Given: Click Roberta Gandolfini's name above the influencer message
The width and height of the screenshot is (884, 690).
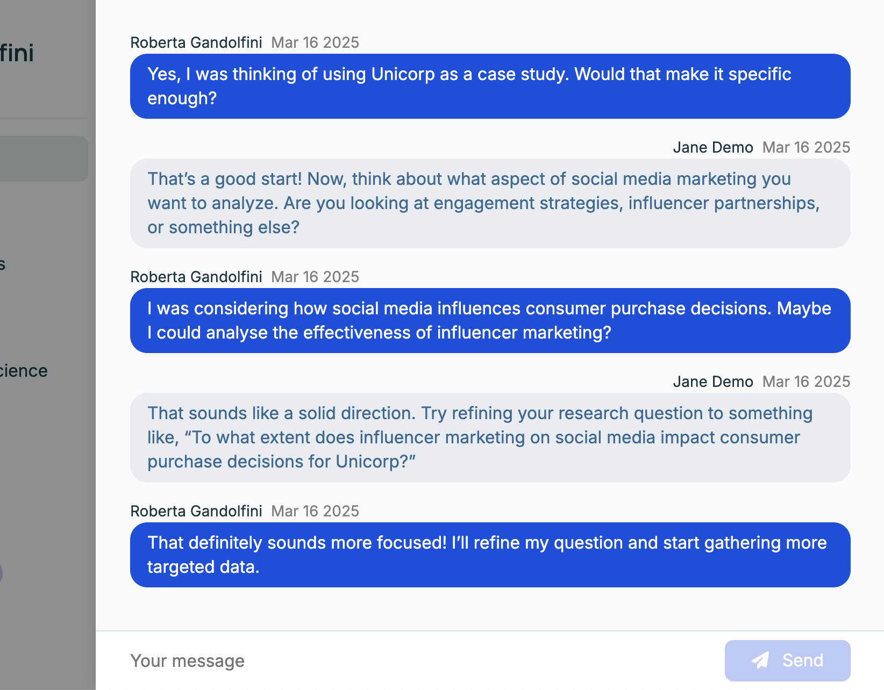Looking at the screenshot, I should click(x=196, y=277).
